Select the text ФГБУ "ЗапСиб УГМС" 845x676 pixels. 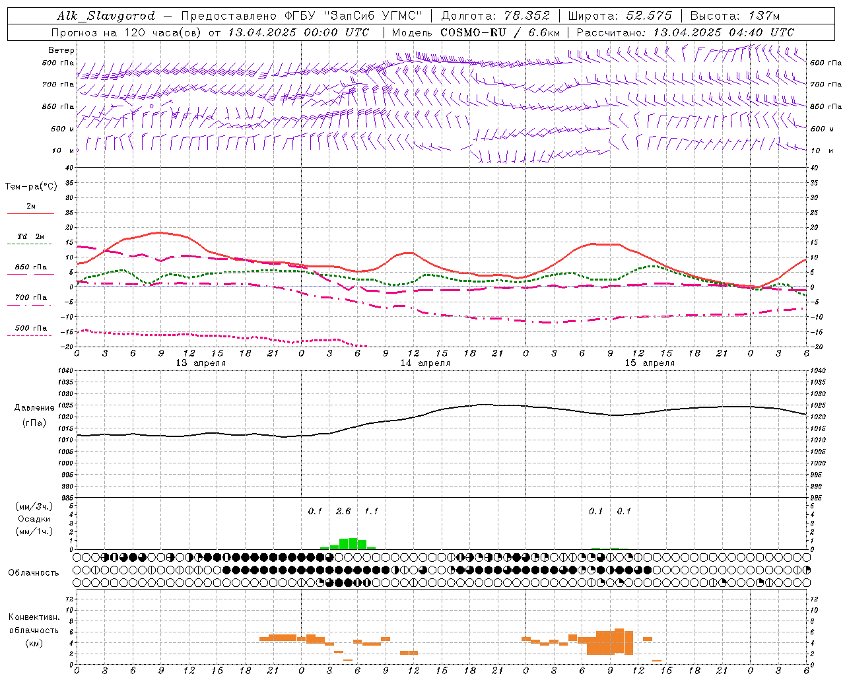[x=353, y=16]
